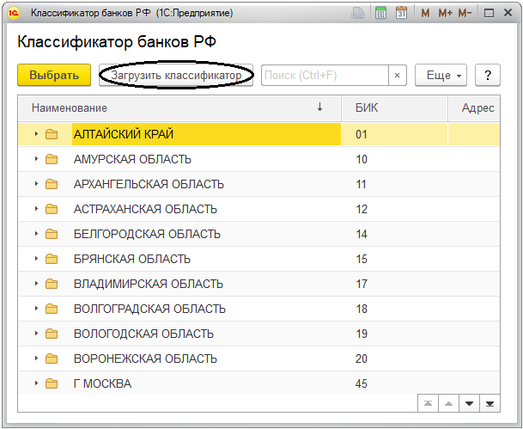The image size is (523, 429).
Task: Click folder icon of ВОЛОГОДСКАЯ ОБЛАСТЬ
Action: coord(52,334)
